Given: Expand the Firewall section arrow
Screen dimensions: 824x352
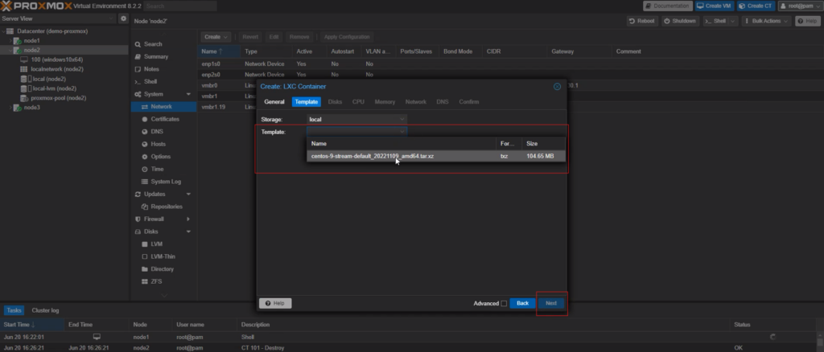Looking at the screenshot, I should (188, 219).
